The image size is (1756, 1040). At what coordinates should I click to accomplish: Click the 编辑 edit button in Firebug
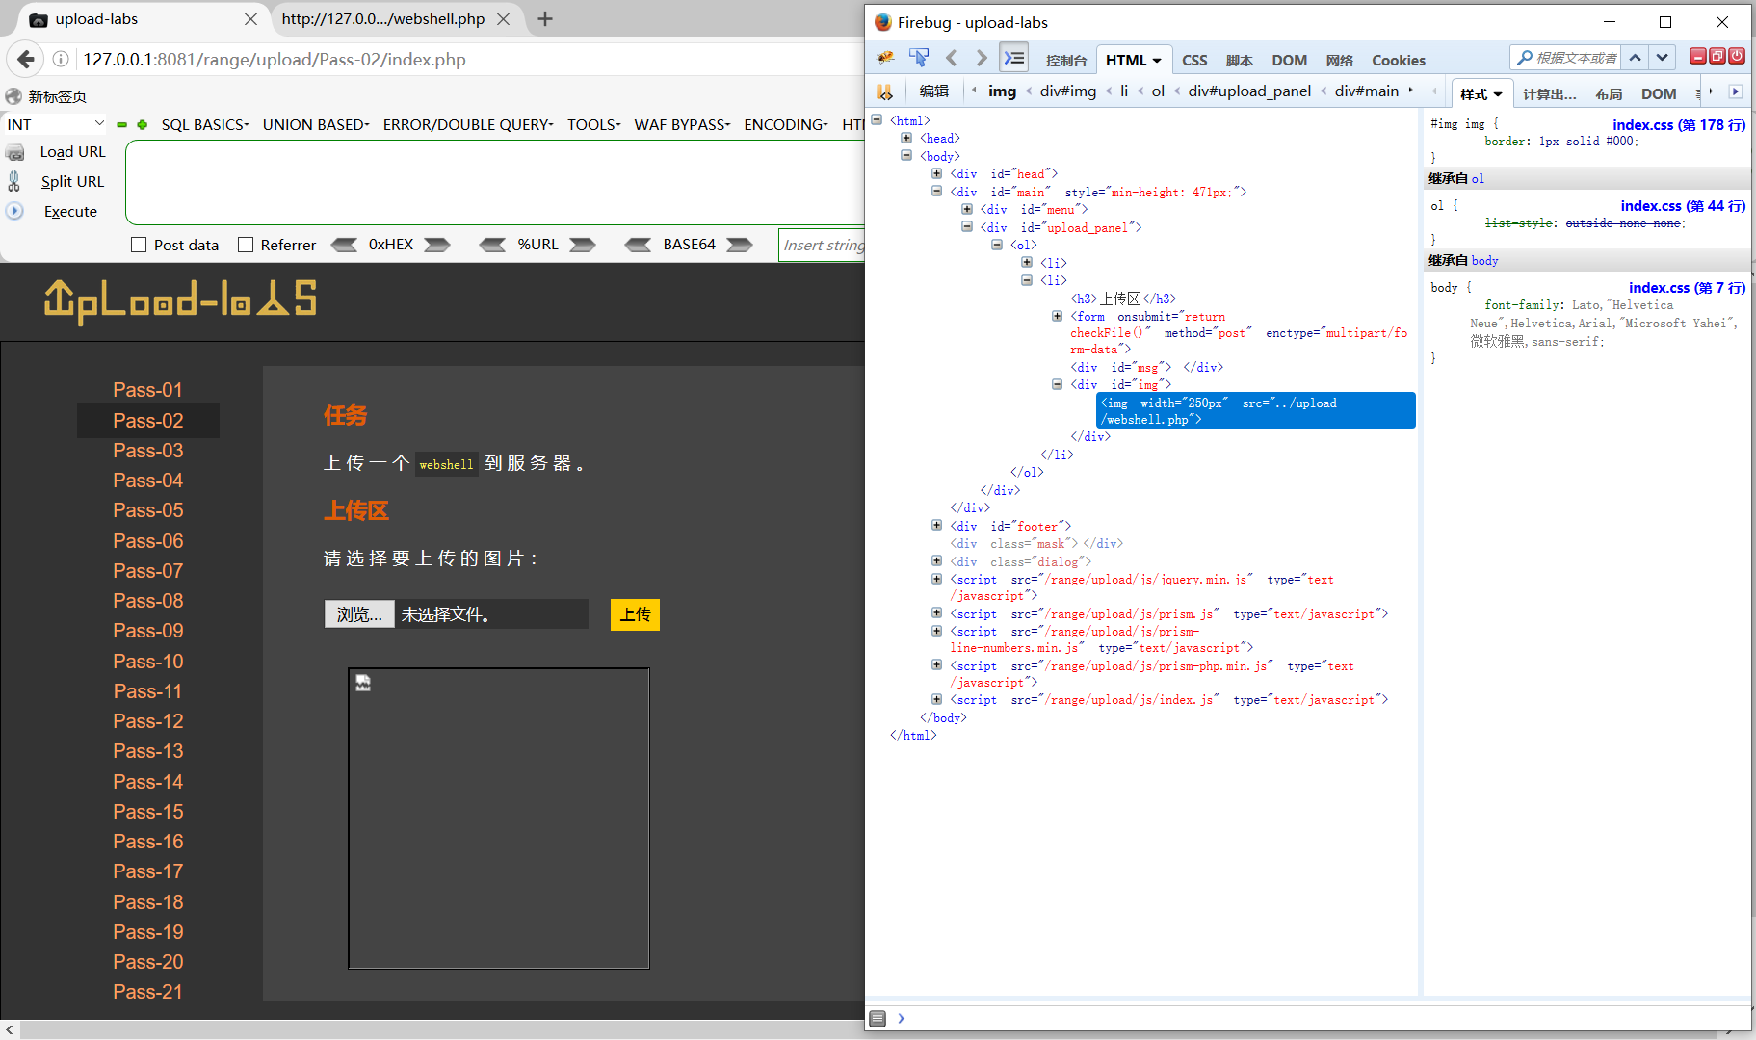click(x=934, y=91)
